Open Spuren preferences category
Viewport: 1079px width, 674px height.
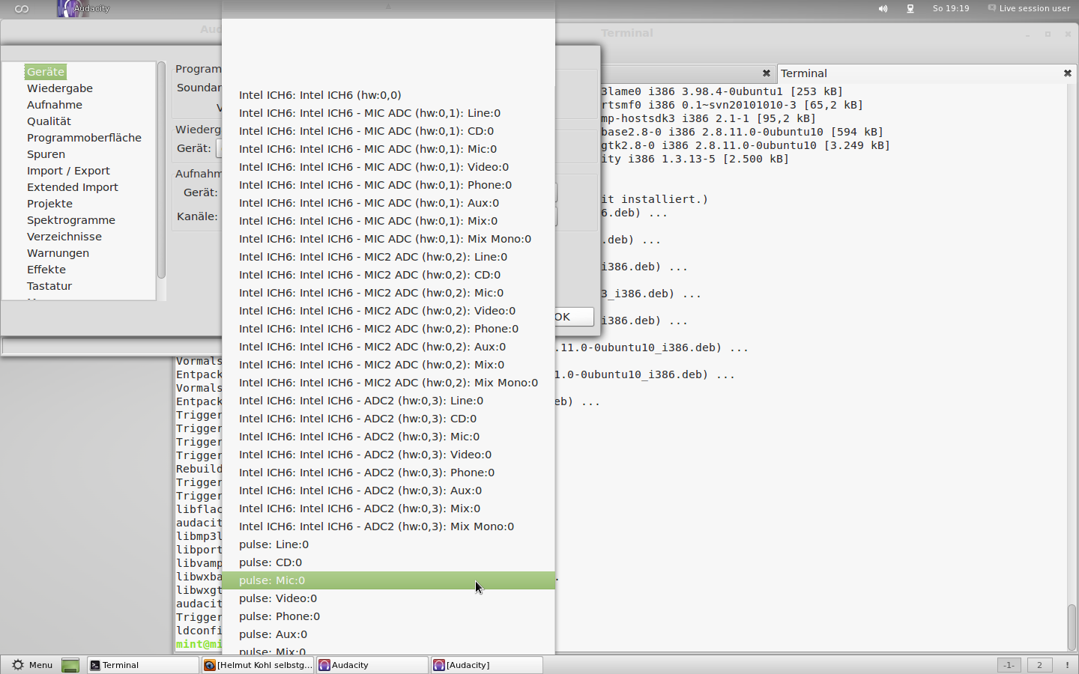(46, 154)
